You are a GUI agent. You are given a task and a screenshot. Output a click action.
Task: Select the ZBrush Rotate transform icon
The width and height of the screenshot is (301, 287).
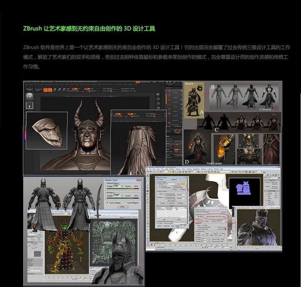pyautogui.click(x=64, y=90)
